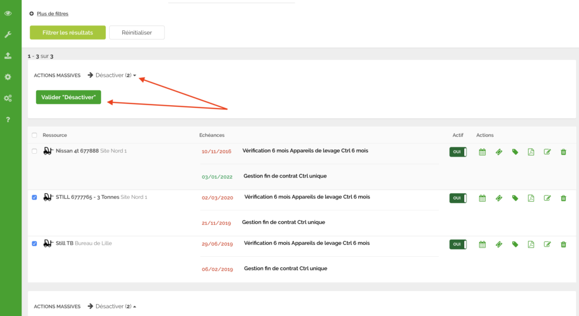Switch off OUI toggle for Still TB
Screen dimensions: 579x316
457,244
